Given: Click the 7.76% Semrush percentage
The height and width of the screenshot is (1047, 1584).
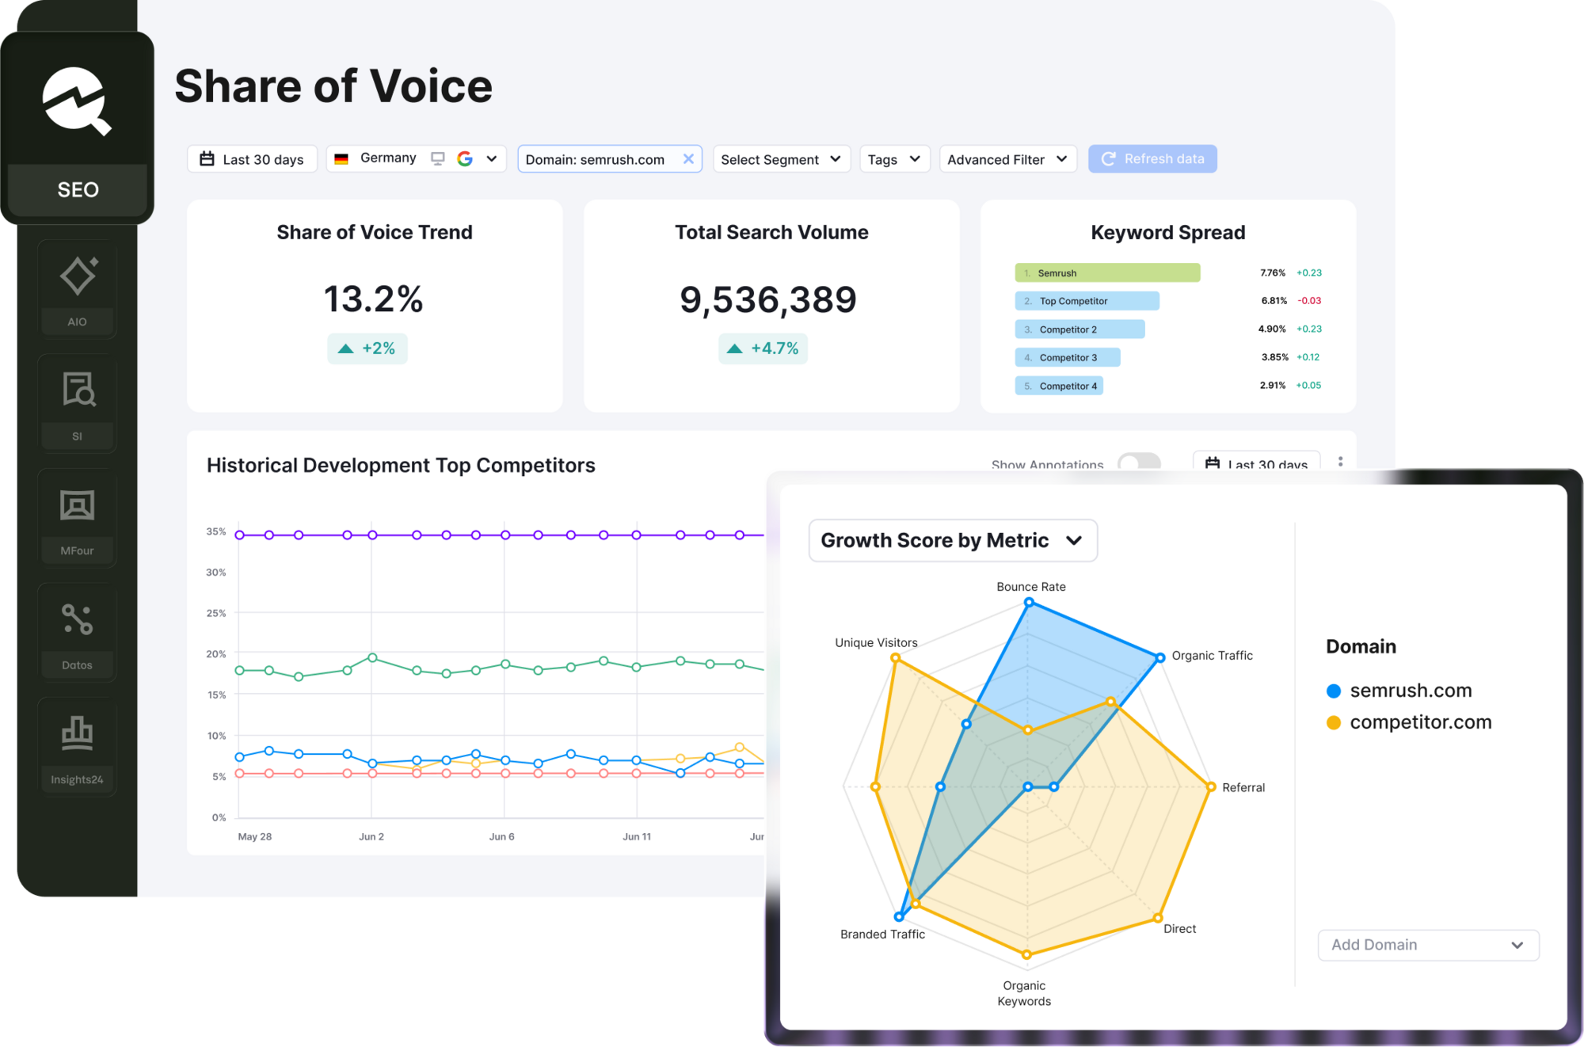Looking at the screenshot, I should [x=1273, y=272].
